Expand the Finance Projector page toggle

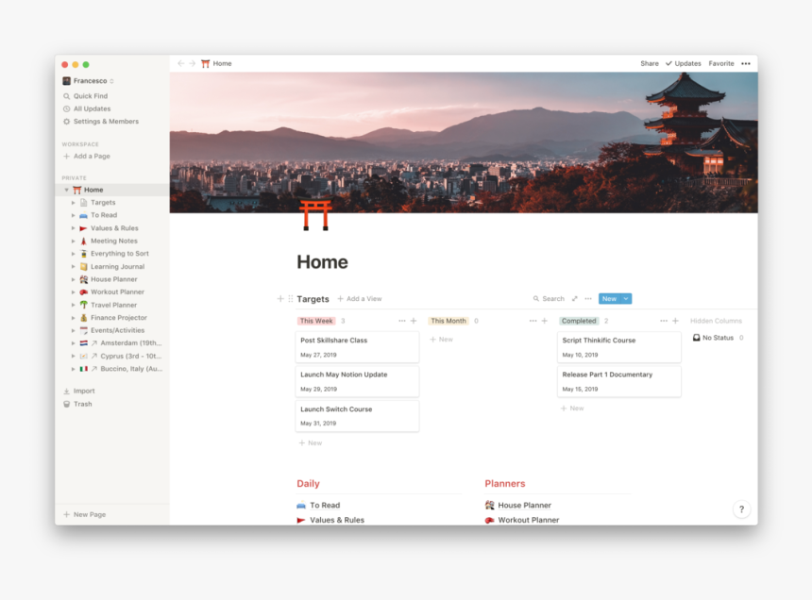(73, 318)
